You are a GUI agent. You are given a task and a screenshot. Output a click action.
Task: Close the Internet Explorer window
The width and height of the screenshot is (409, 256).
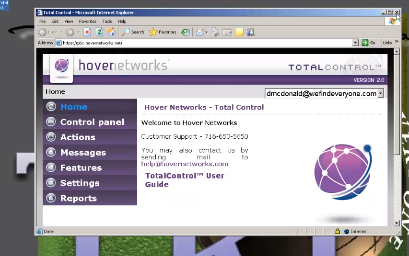click(x=397, y=12)
